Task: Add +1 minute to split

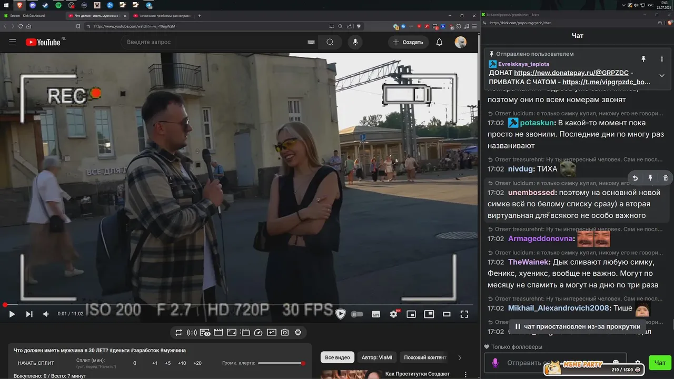Action: click(x=155, y=363)
